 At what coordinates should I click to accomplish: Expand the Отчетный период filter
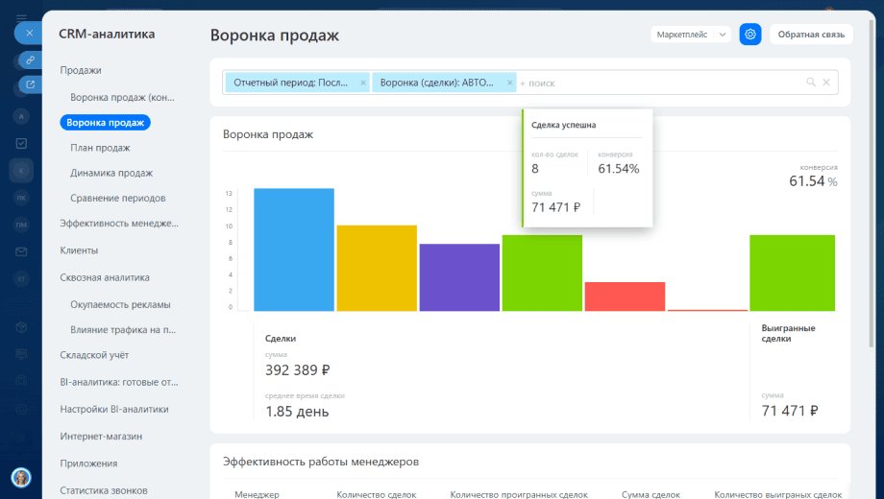pos(291,83)
